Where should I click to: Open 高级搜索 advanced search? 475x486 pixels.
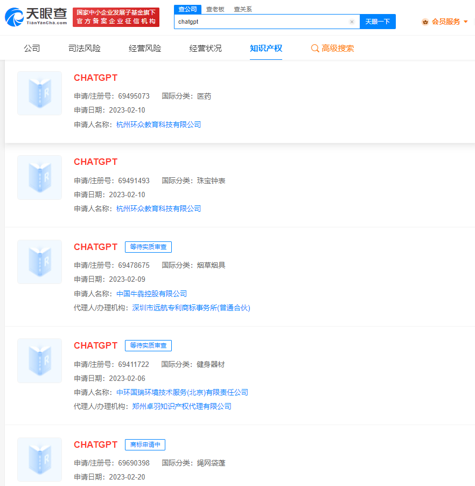tap(332, 48)
